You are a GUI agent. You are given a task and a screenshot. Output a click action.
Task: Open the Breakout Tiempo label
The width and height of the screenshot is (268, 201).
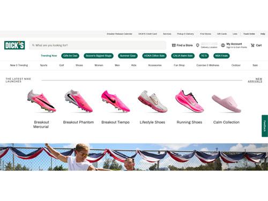pyautogui.click(x=115, y=122)
